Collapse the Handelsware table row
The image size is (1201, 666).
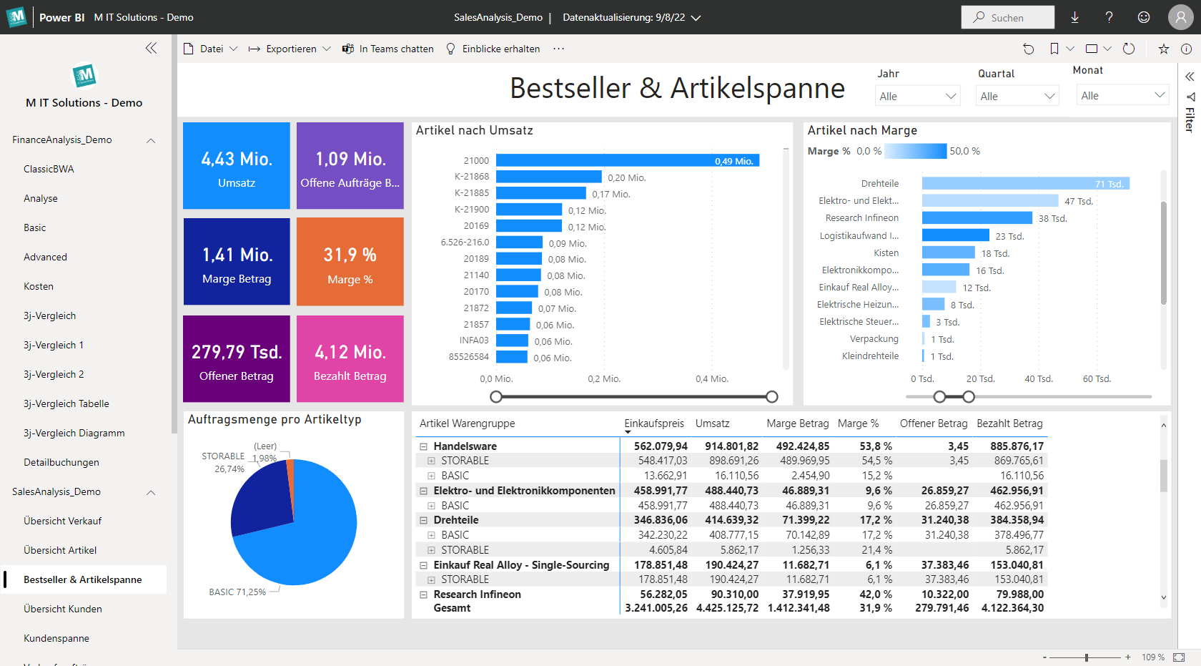[x=423, y=446]
